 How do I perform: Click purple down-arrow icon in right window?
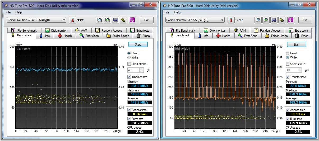(291, 20)
